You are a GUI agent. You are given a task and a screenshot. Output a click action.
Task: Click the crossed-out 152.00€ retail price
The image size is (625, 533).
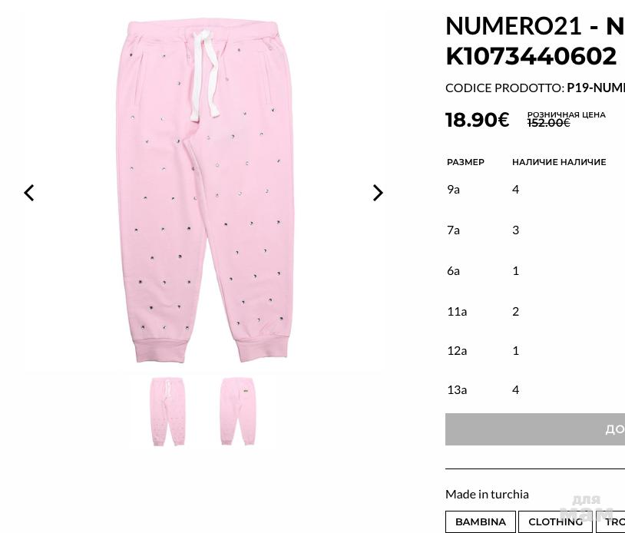tap(548, 123)
